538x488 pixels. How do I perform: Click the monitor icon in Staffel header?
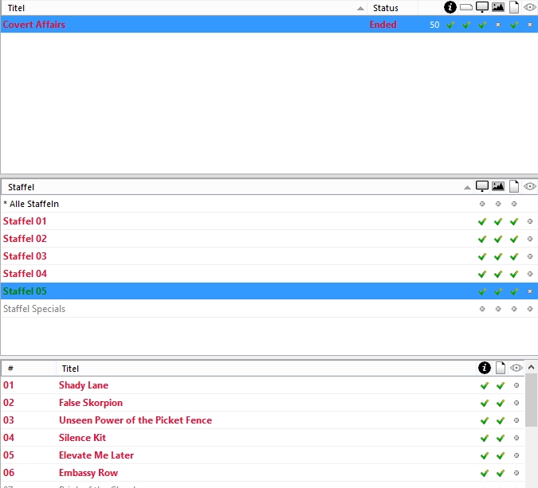coord(482,186)
